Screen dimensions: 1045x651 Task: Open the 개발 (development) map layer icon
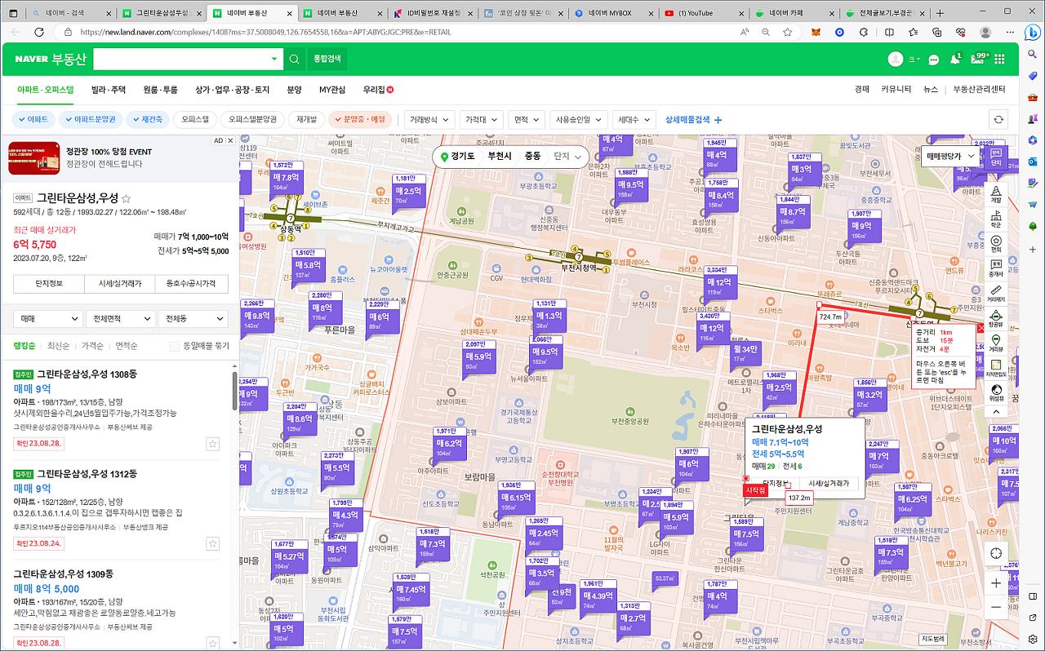(x=996, y=194)
